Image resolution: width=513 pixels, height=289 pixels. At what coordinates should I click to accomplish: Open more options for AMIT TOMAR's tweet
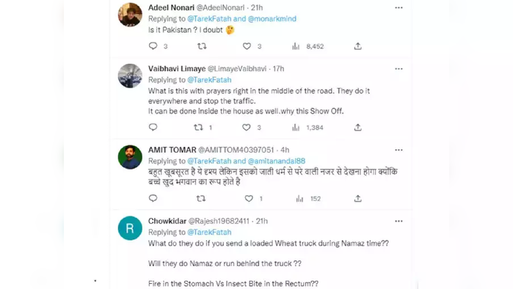[399, 150]
